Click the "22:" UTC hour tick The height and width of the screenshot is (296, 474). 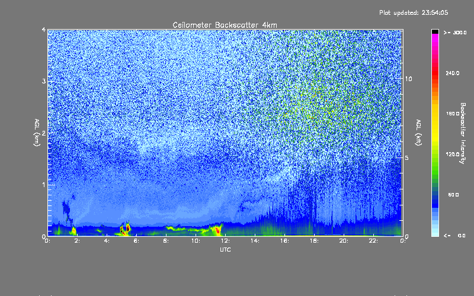[373, 241]
